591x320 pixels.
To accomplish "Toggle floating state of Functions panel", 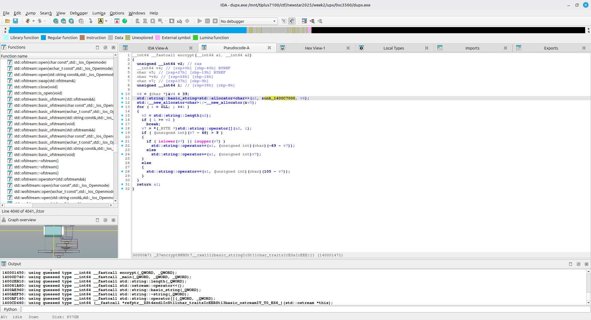I will click(x=105, y=47).
